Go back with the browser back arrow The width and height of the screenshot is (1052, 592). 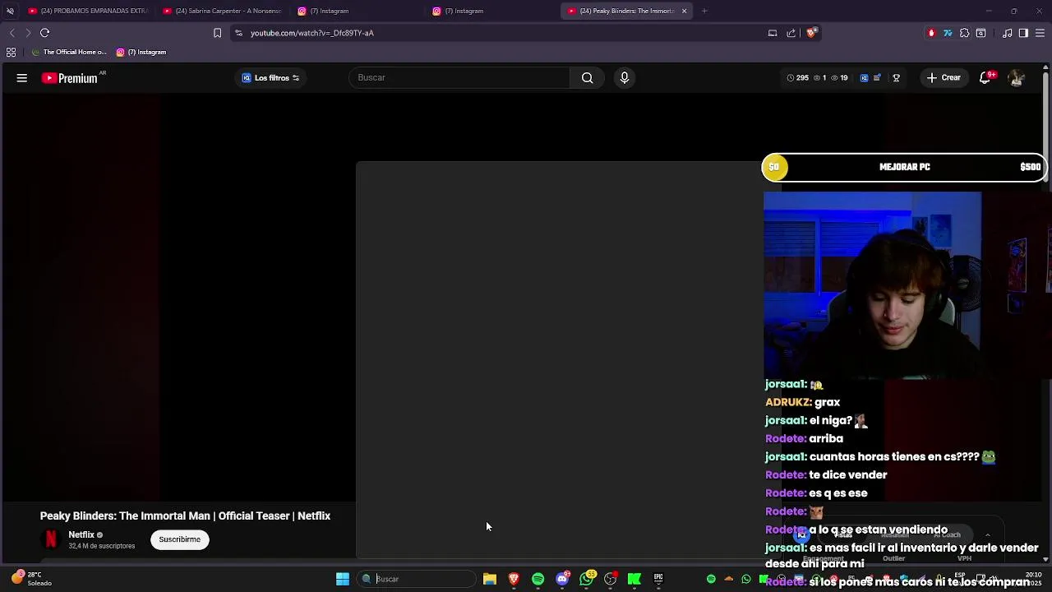coord(12,33)
